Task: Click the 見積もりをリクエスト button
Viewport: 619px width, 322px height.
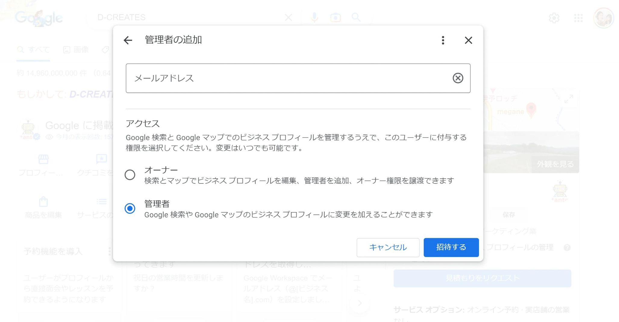Action: click(x=482, y=278)
